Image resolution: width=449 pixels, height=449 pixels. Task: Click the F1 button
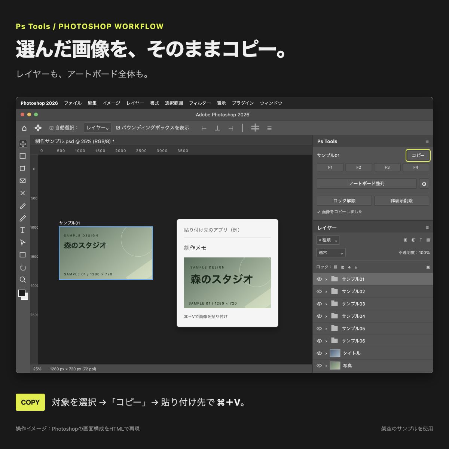330,167
